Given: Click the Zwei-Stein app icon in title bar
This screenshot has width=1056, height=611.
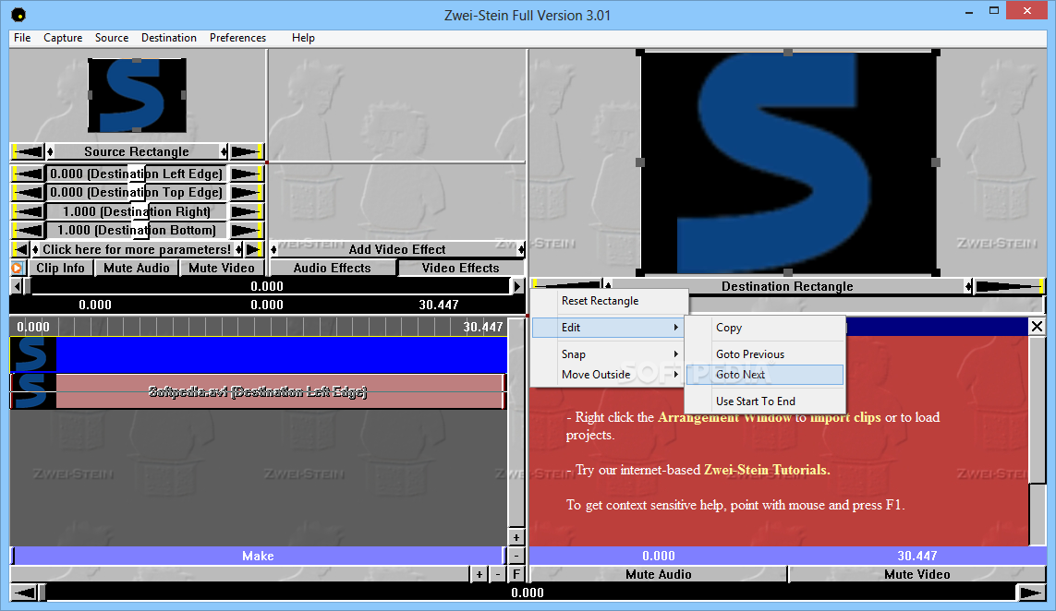Looking at the screenshot, I should pyautogui.click(x=18, y=14).
